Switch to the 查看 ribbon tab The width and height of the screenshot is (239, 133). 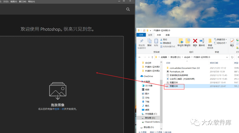pyautogui.click(x=168, y=35)
